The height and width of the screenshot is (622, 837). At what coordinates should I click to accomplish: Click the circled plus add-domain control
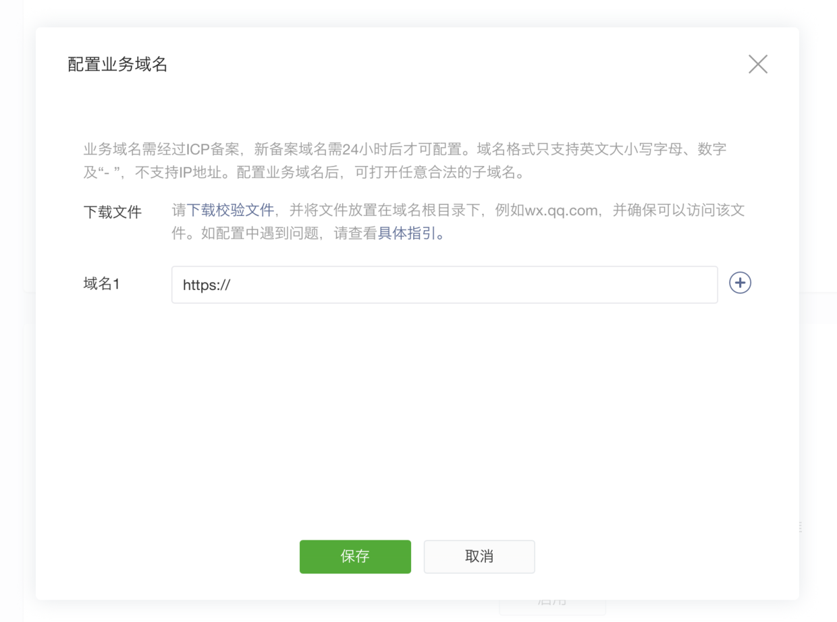click(739, 283)
